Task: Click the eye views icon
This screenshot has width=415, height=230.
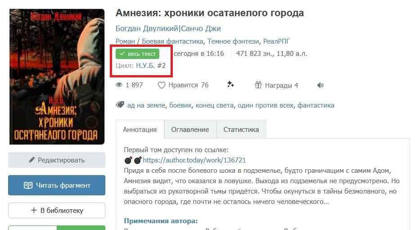Action: (119, 85)
